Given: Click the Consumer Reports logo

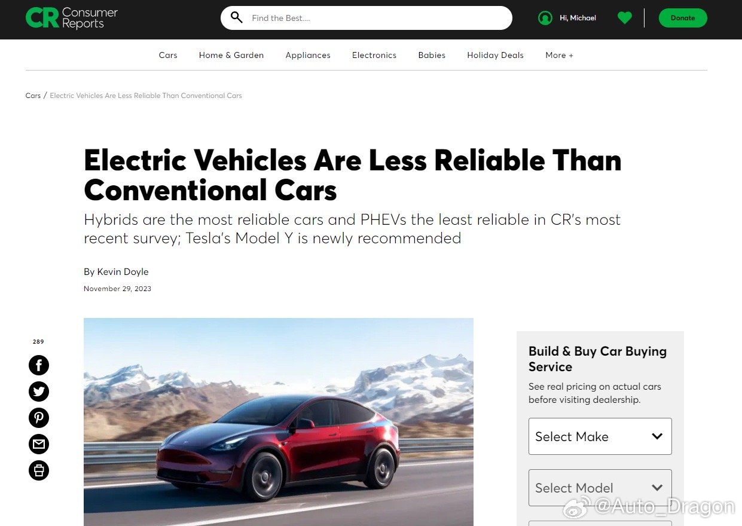Looking at the screenshot, I should pyautogui.click(x=72, y=18).
